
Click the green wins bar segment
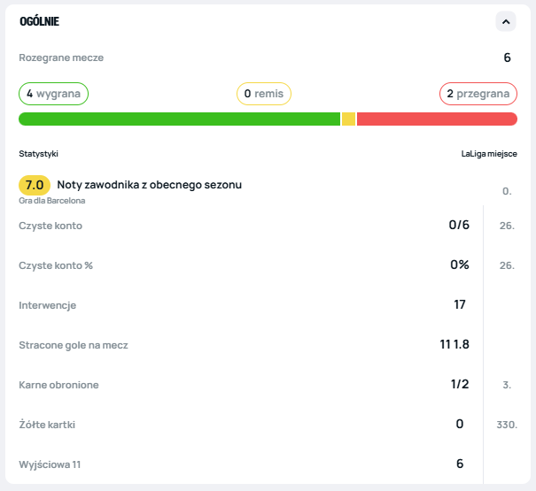pos(179,119)
